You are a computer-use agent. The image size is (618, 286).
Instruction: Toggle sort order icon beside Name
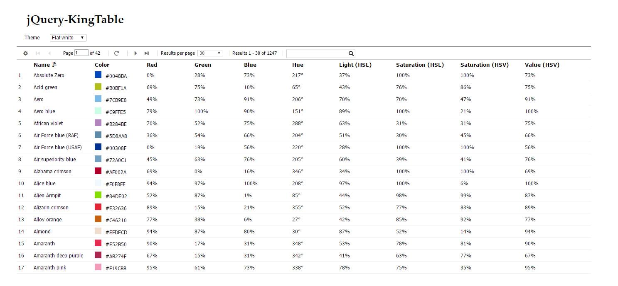54,65
